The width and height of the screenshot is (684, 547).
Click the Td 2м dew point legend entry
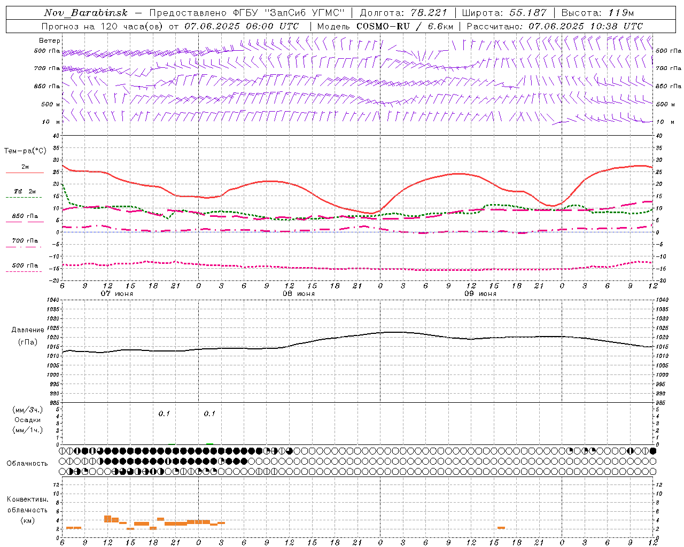coord(25,191)
